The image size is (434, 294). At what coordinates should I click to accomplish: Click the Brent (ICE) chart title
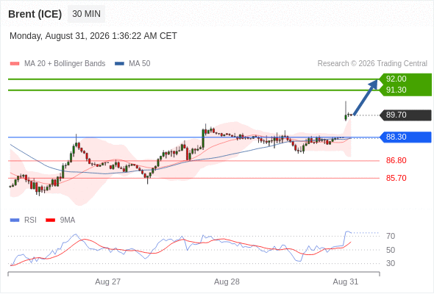tap(35, 14)
